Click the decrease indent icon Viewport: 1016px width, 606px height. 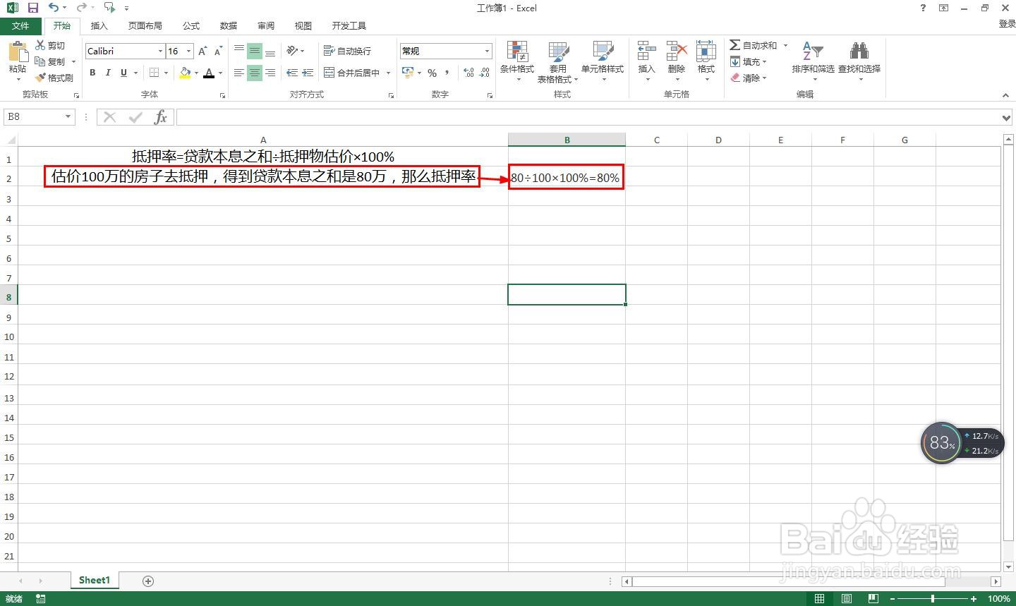coord(292,73)
